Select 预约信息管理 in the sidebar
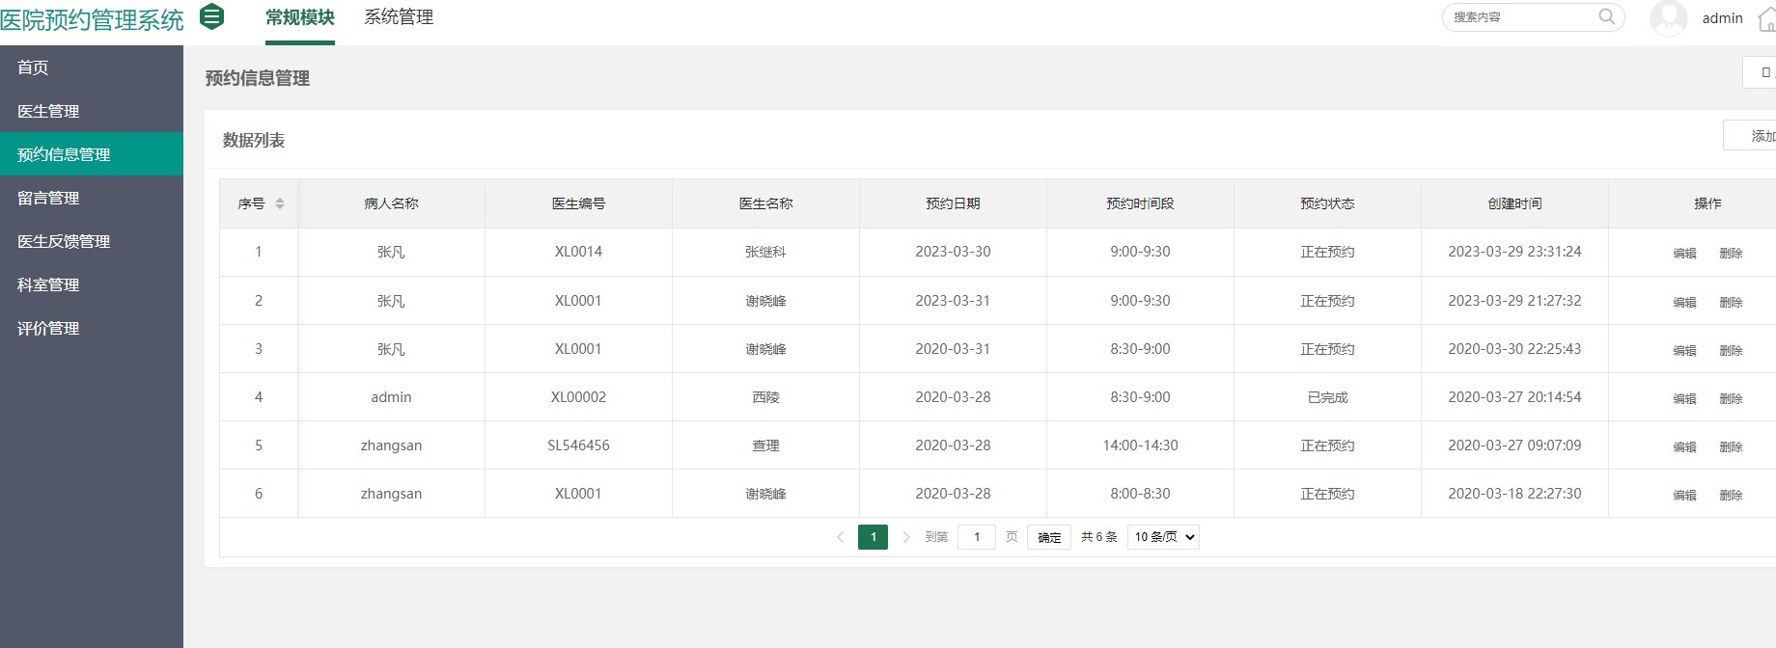This screenshot has width=1776, height=648. (x=92, y=154)
